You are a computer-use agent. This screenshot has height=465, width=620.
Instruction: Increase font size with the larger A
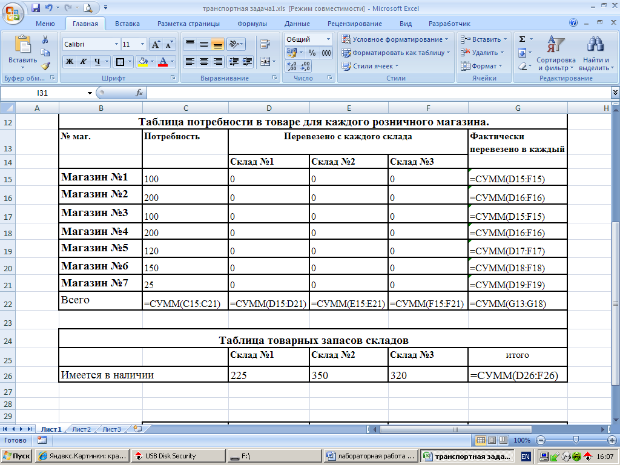156,44
